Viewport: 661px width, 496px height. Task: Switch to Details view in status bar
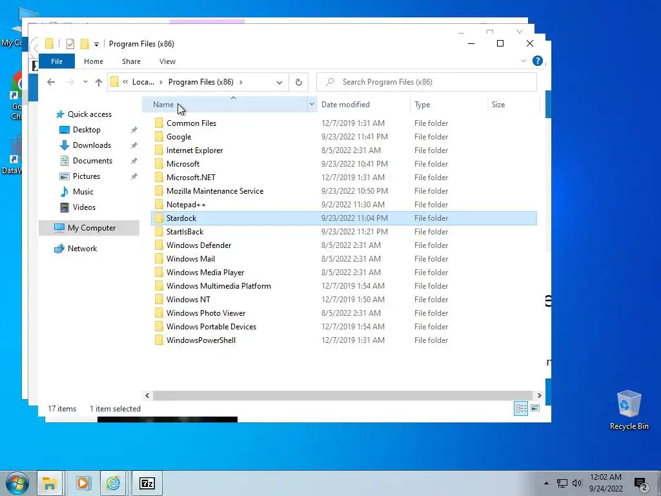tap(521, 408)
